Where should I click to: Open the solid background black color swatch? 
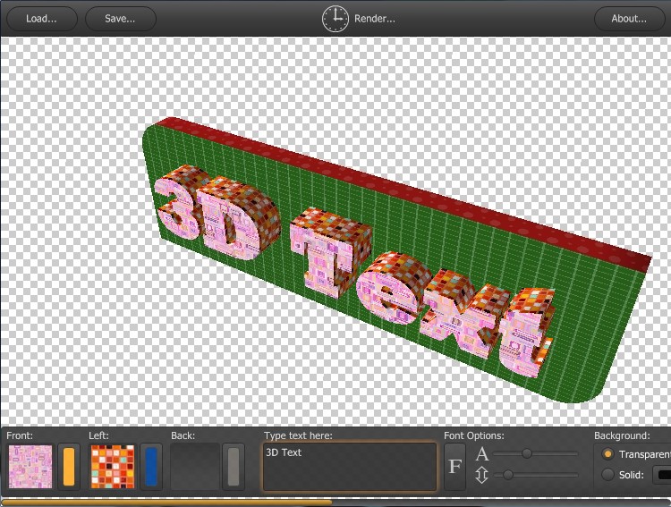pyautogui.click(x=662, y=475)
